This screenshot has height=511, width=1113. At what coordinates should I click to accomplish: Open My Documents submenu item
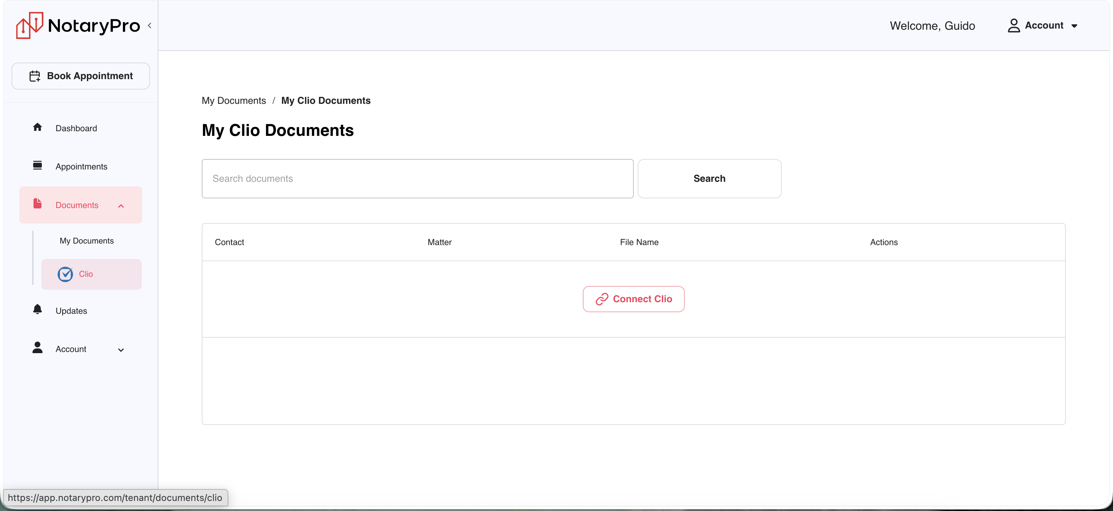(x=87, y=241)
